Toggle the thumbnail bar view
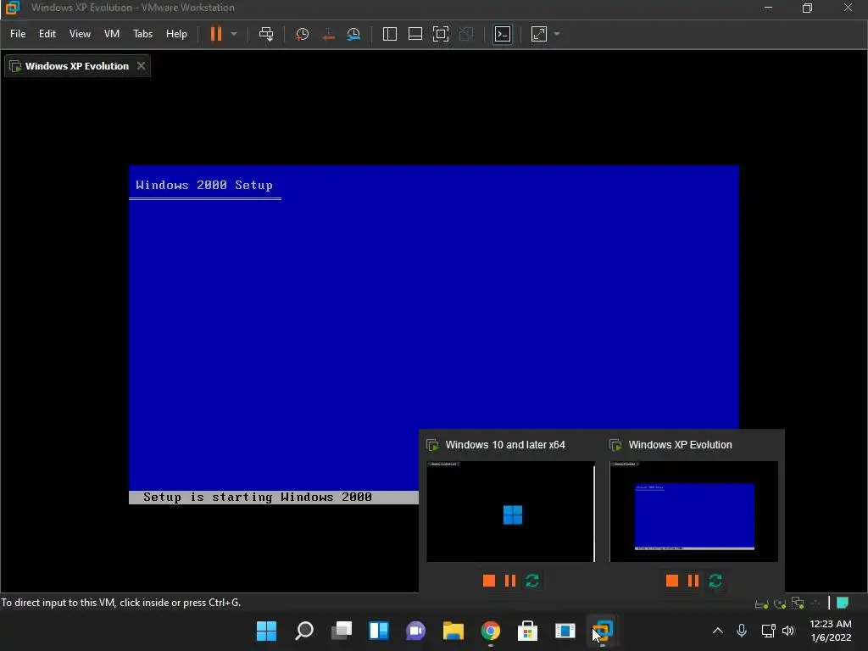The height and width of the screenshot is (651, 868). [x=415, y=34]
